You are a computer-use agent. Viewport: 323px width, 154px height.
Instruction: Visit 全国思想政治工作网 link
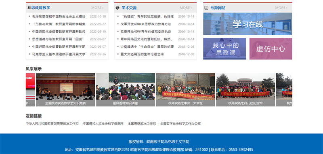[x=142, y=124]
